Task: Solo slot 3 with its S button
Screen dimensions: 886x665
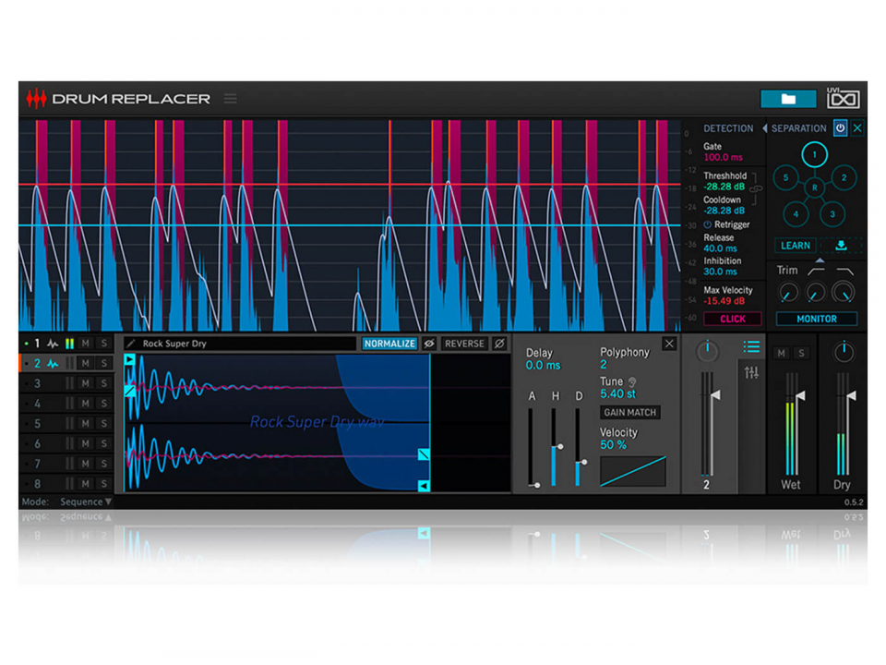Action: (x=104, y=383)
